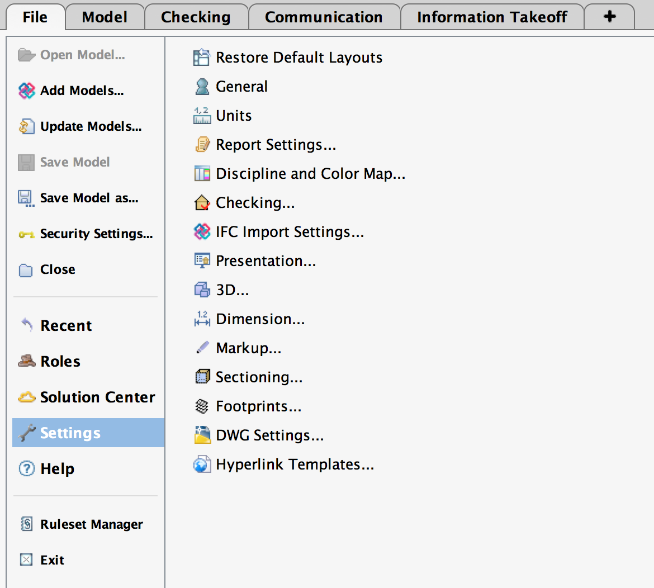The image size is (654, 588).
Task: Select the DWG Settings icon
Action: [x=202, y=435]
